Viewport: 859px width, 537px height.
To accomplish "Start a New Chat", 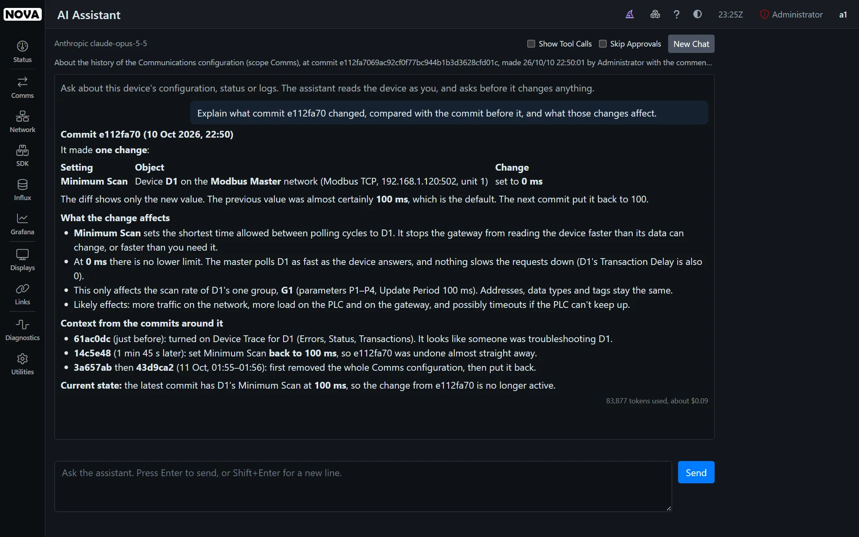I will coord(691,44).
